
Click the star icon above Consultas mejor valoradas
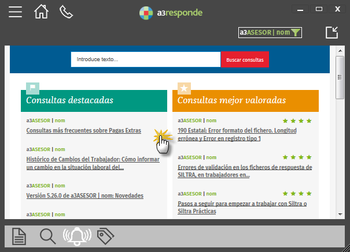click(x=184, y=88)
